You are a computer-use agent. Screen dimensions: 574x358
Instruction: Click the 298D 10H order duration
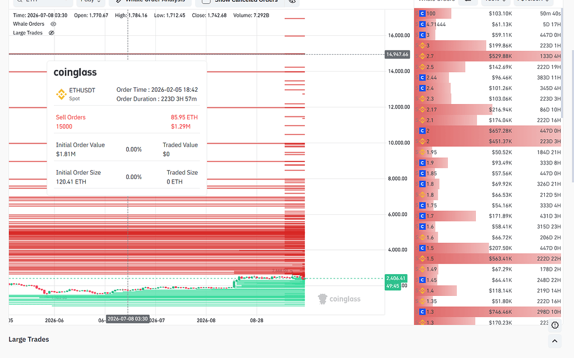click(549, 312)
